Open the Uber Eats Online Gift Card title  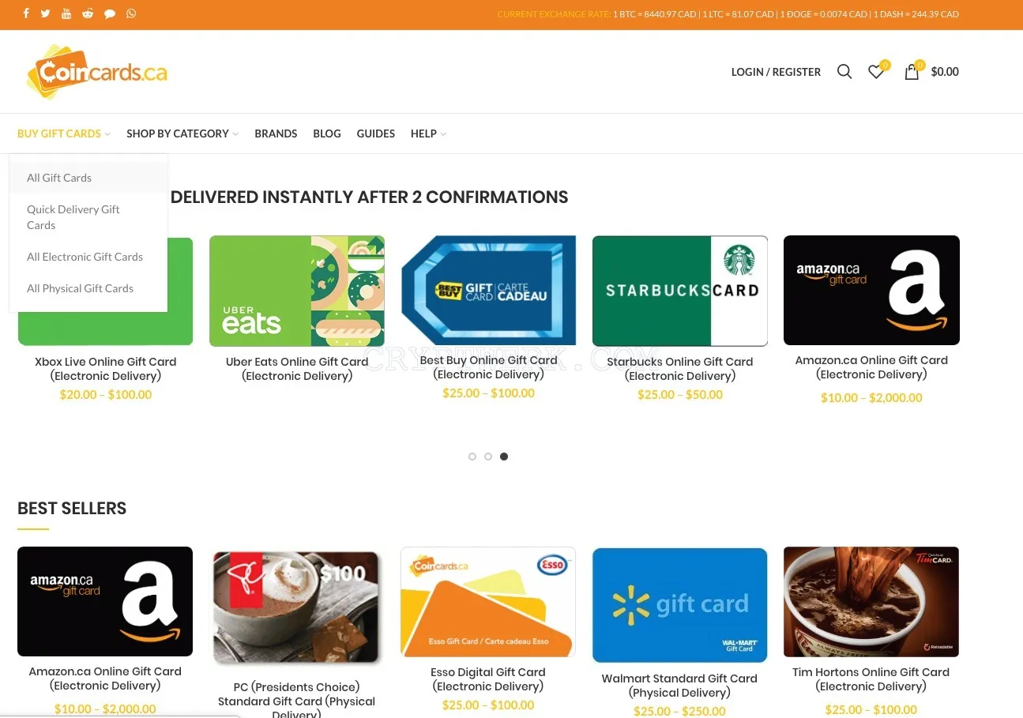tap(297, 369)
